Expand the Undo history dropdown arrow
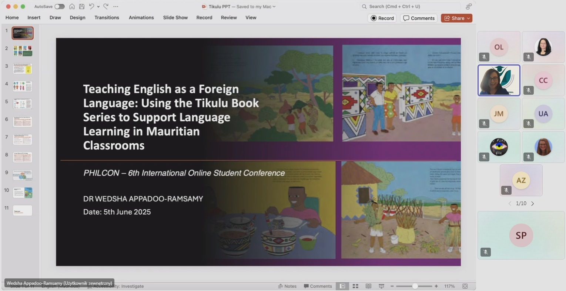The height and width of the screenshot is (291, 566). [98, 7]
